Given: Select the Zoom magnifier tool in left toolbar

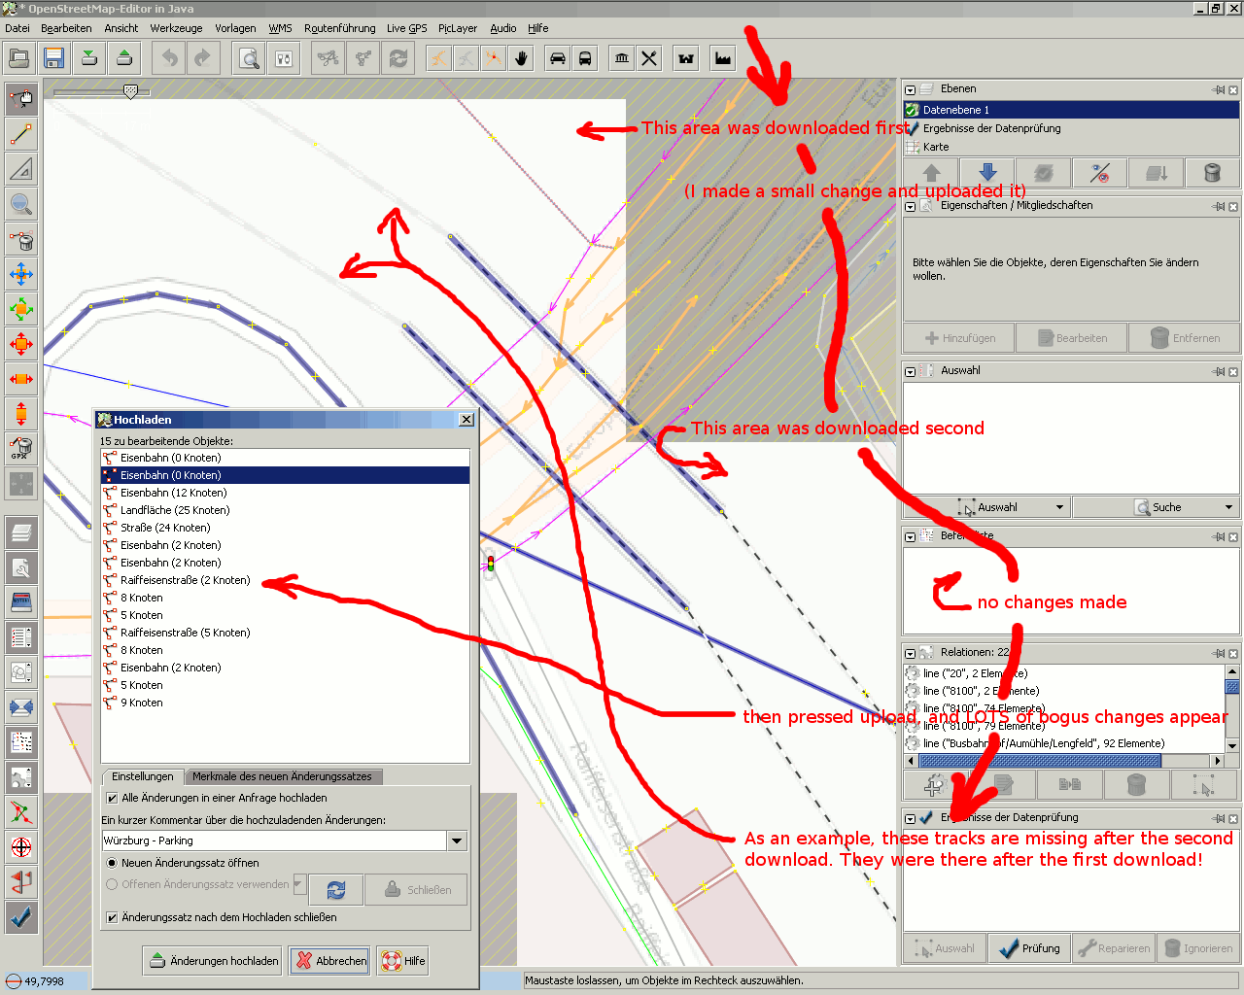Looking at the screenshot, I should pyautogui.click(x=21, y=204).
